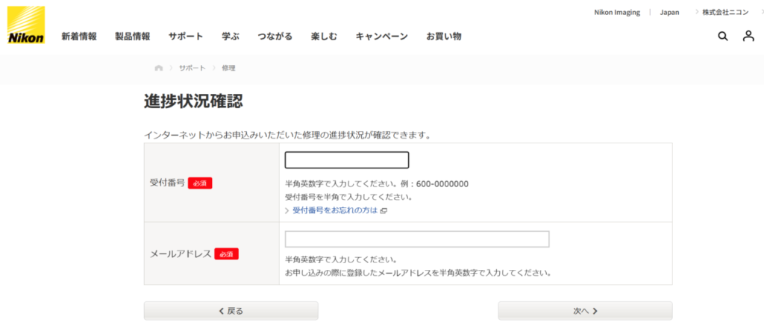764x334 pixels.
Task: Open the search magnifier icon
Action: [722, 36]
